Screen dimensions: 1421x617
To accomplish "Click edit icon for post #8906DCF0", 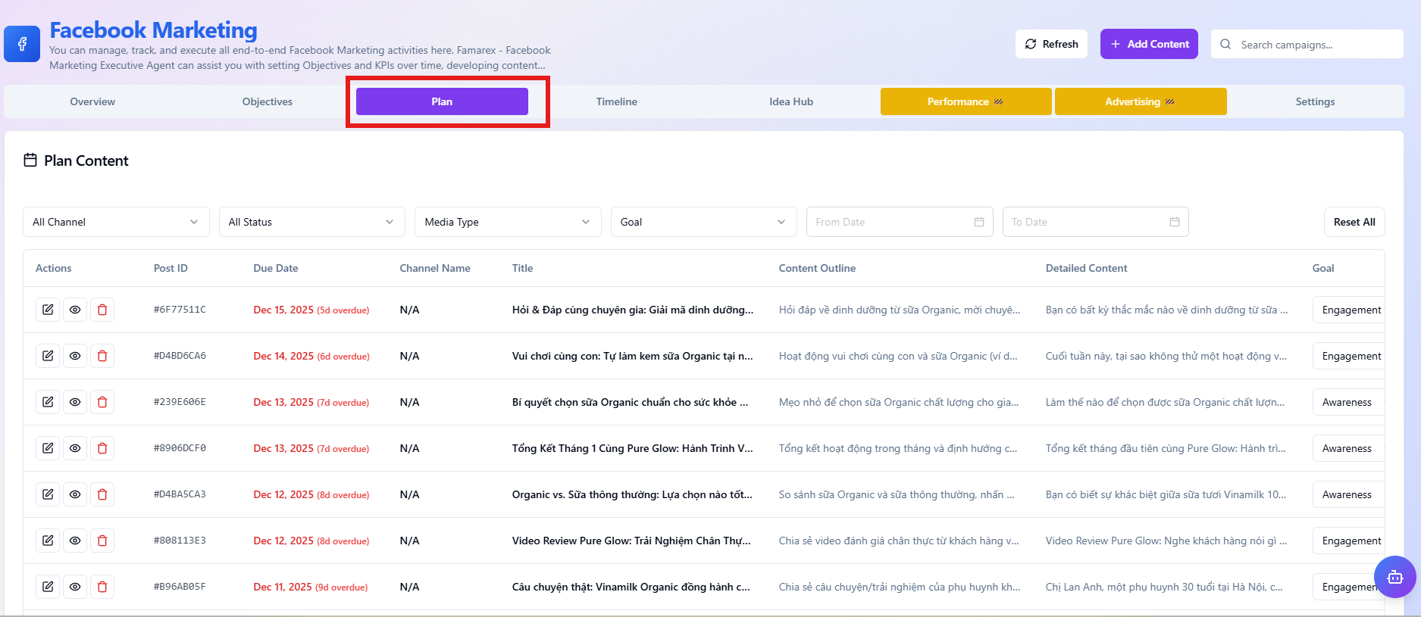I will [48, 448].
